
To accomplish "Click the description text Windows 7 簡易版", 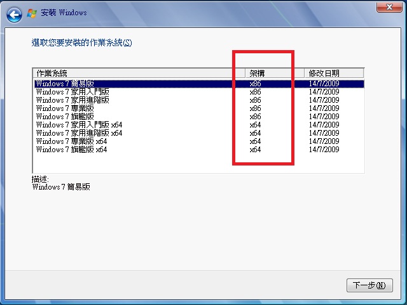I will 61,187.
